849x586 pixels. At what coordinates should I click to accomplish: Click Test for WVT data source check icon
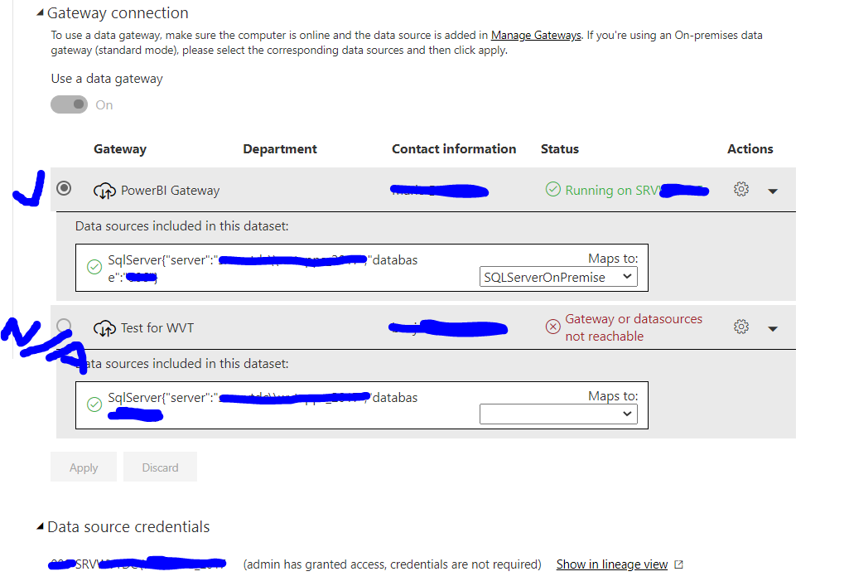tap(94, 404)
